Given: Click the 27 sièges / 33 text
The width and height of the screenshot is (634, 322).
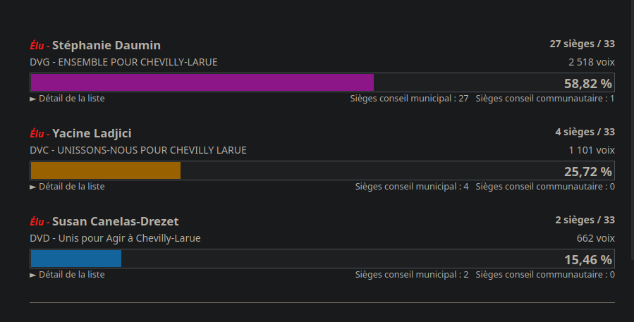Looking at the screenshot, I should click(582, 44).
